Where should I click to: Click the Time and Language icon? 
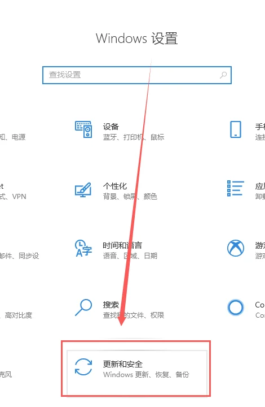[83, 248]
